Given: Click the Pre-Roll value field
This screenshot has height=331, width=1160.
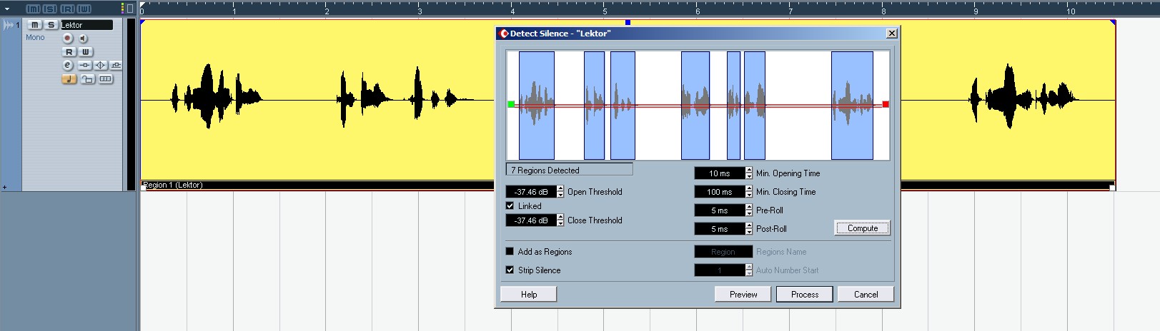Looking at the screenshot, I should pyautogui.click(x=719, y=210).
